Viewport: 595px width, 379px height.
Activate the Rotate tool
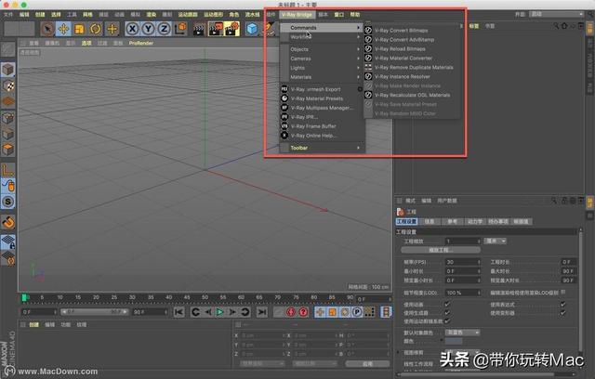pyautogui.click(x=96, y=29)
